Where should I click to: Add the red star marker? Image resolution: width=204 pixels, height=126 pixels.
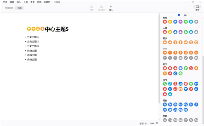click(165, 22)
